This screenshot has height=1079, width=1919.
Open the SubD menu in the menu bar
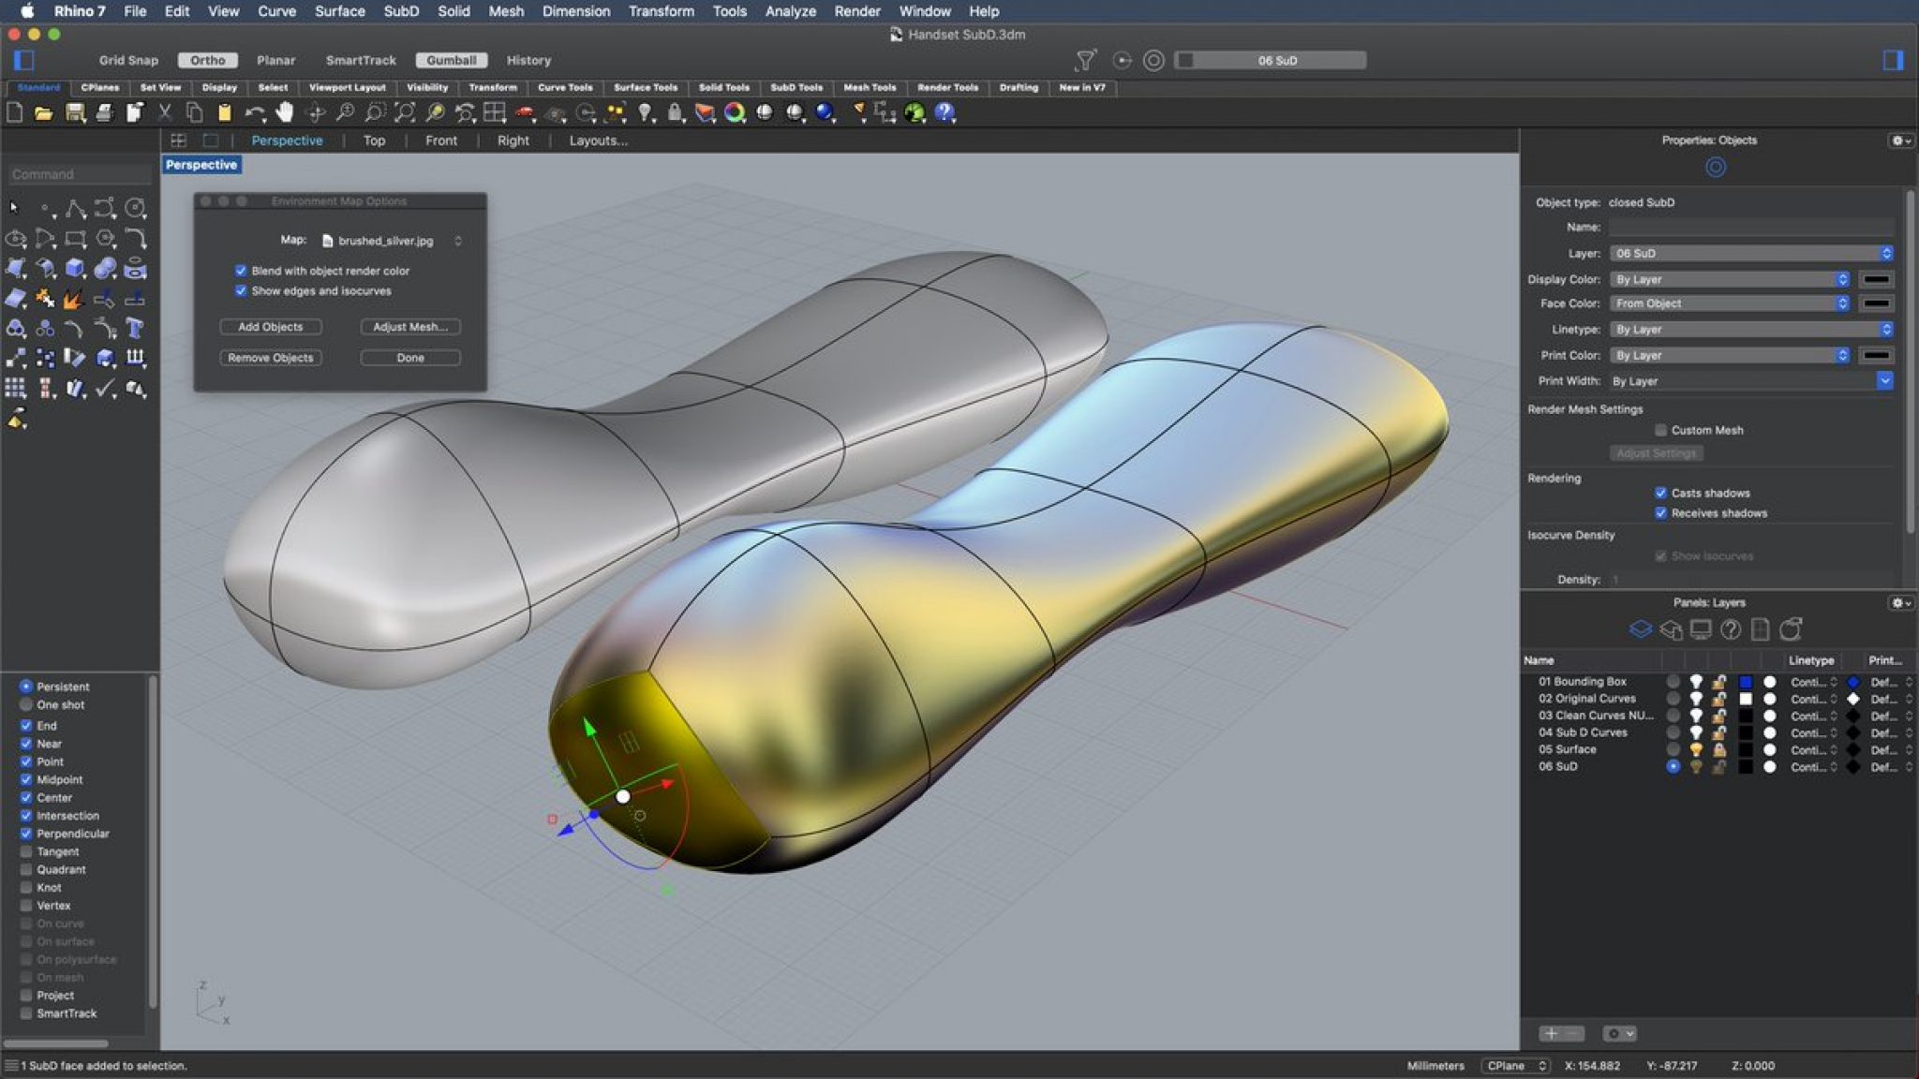pos(400,11)
